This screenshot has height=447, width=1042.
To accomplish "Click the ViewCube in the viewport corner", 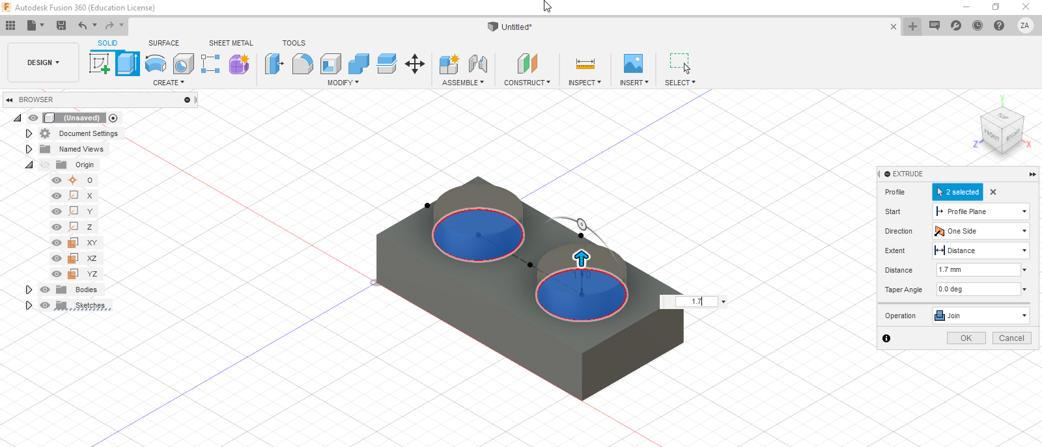I will [x=1002, y=131].
